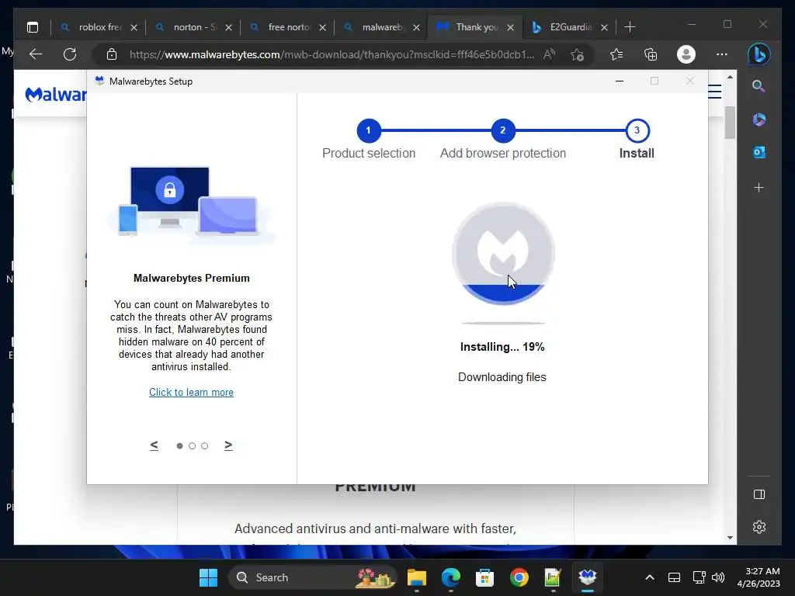Open a new browser tab
Image resolution: width=795 pixels, height=596 pixels.
[x=630, y=27]
